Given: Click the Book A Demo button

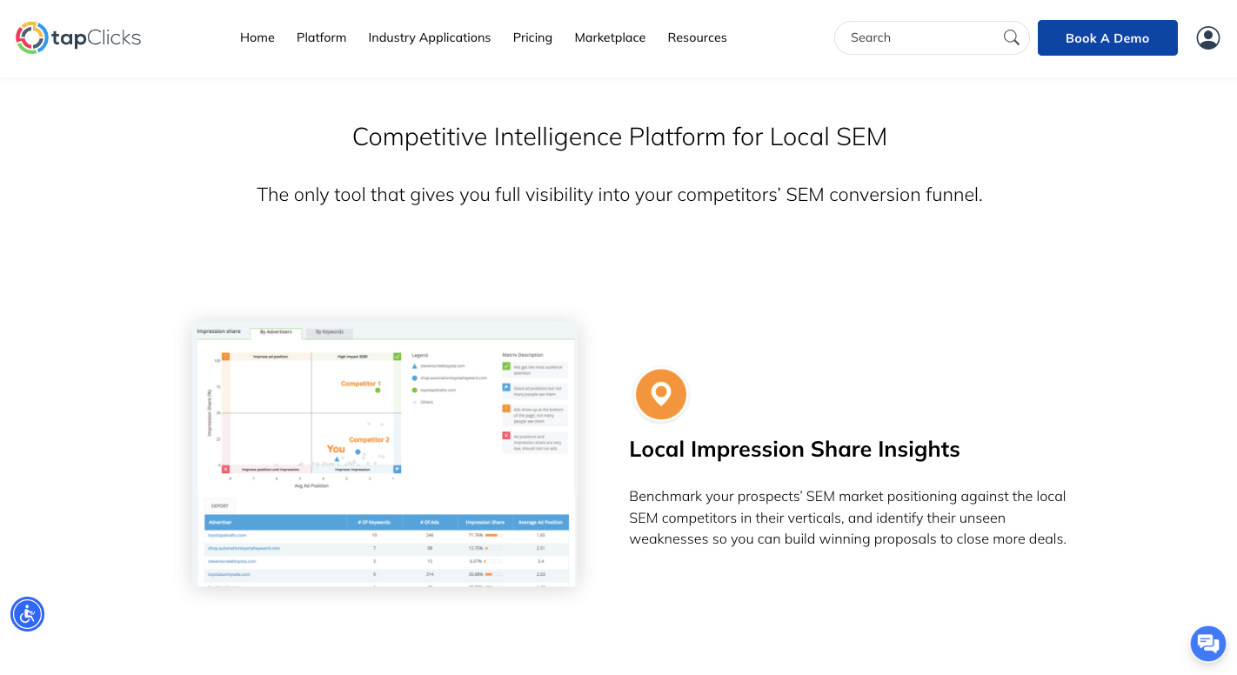Looking at the screenshot, I should [1107, 38].
